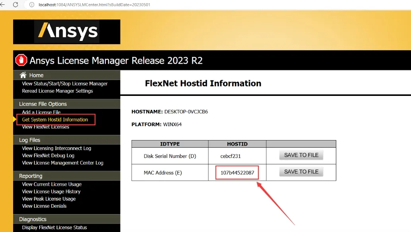
Task: Click the Home house icon
Action: (23, 75)
